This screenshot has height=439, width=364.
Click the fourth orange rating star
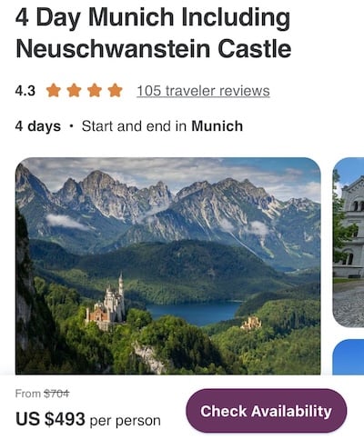pyautogui.click(x=116, y=91)
